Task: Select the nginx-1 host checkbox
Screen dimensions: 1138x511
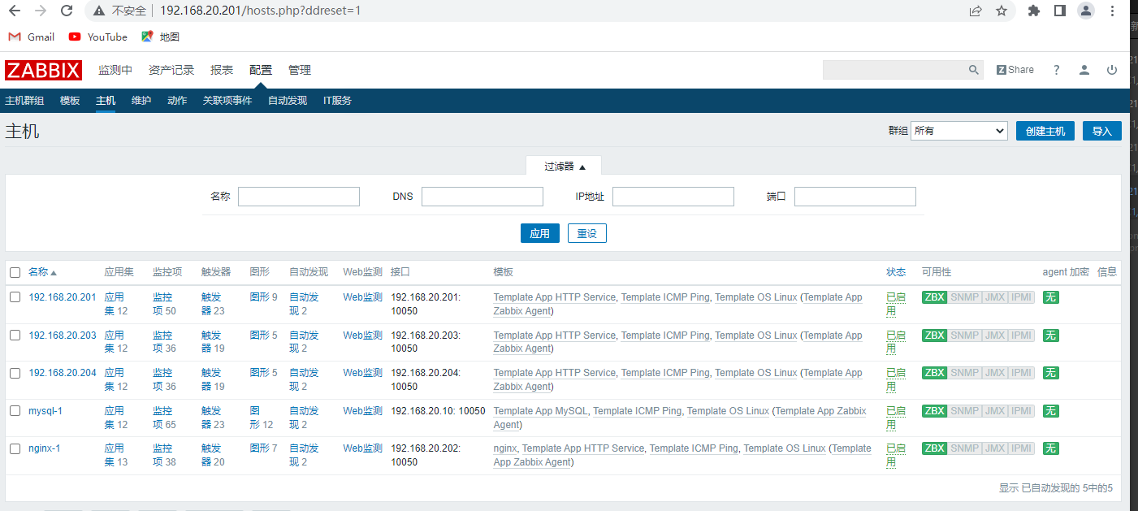Action: [15, 448]
